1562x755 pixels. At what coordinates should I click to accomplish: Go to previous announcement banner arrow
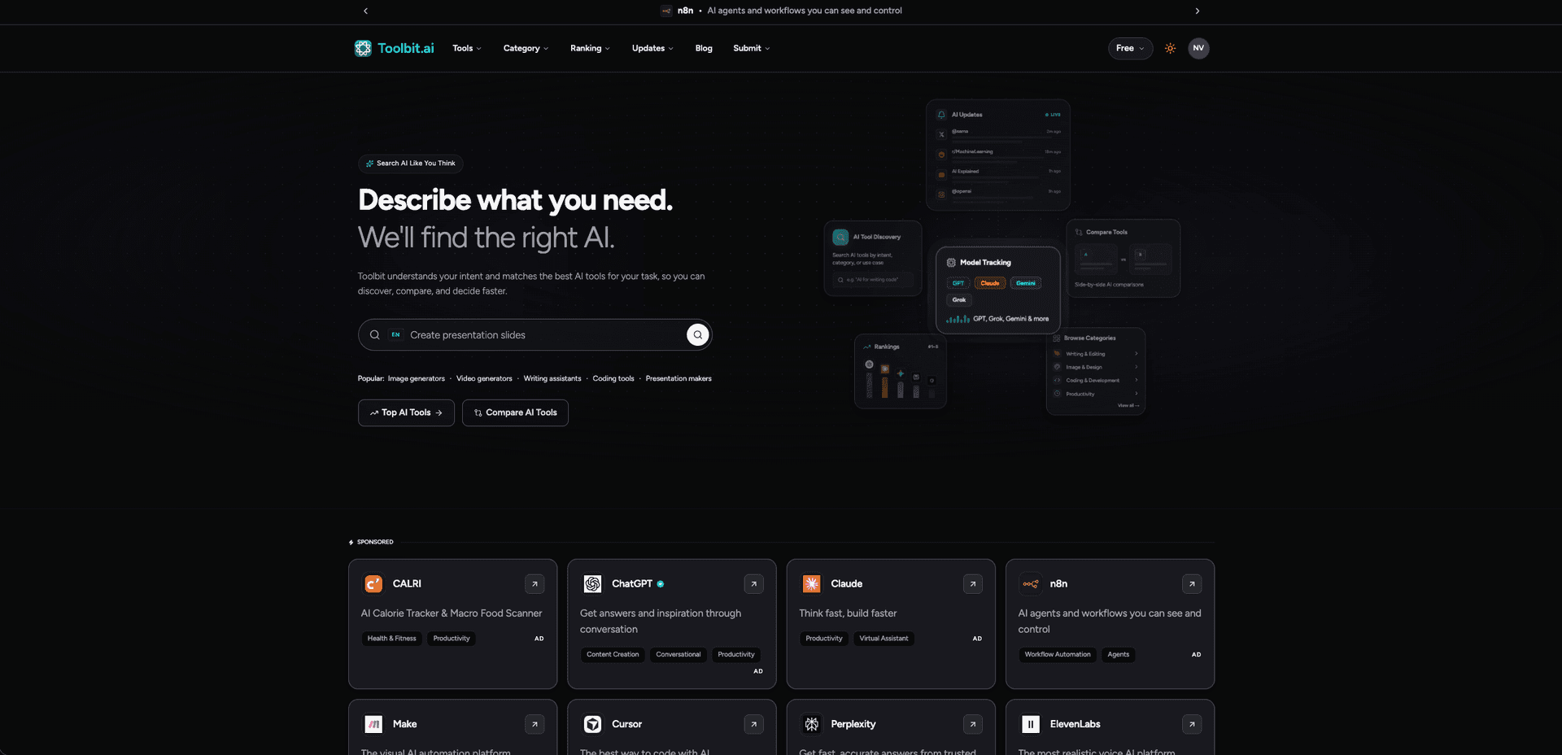365,11
